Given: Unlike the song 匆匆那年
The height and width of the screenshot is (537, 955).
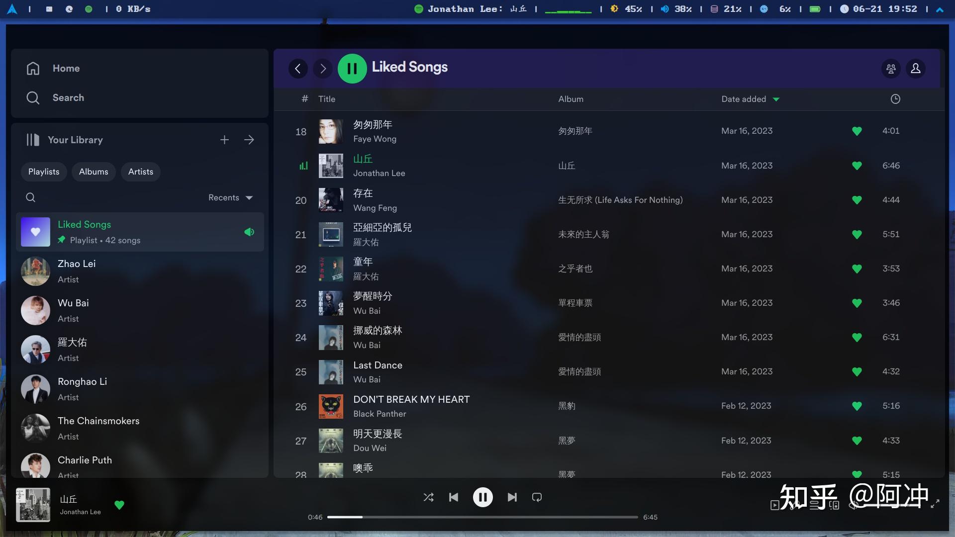Looking at the screenshot, I should [857, 131].
